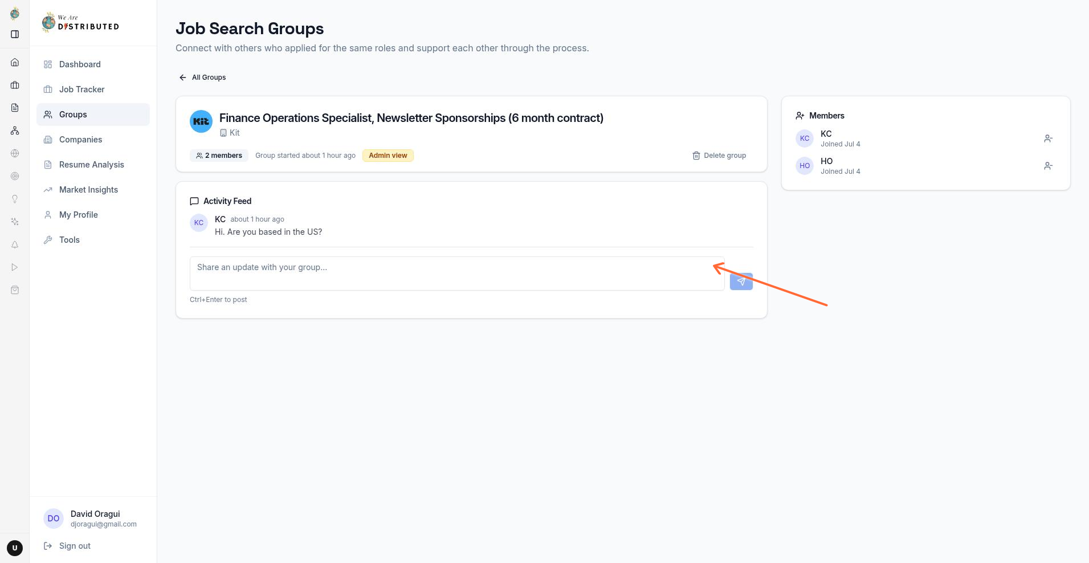The width and height of the screenshot is (1089, 563).
Task: Click the Job Search Groups page heading
Action: point(250,28)
